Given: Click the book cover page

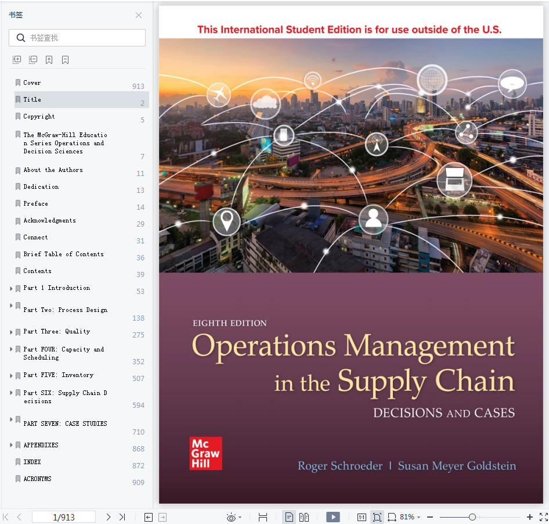Looking at the screenshot, I should coord(351,254).
